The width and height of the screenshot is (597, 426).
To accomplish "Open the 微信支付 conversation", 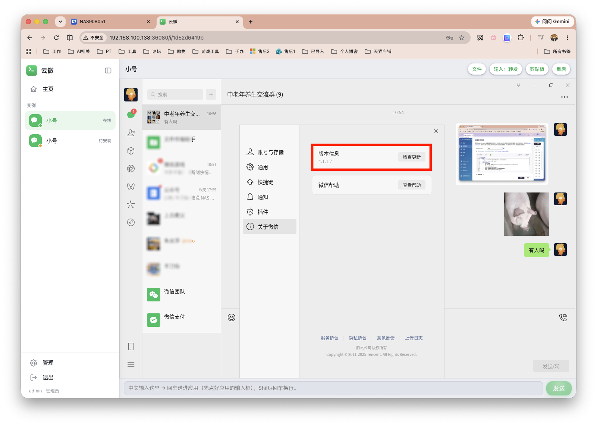I will pos(182,320).
